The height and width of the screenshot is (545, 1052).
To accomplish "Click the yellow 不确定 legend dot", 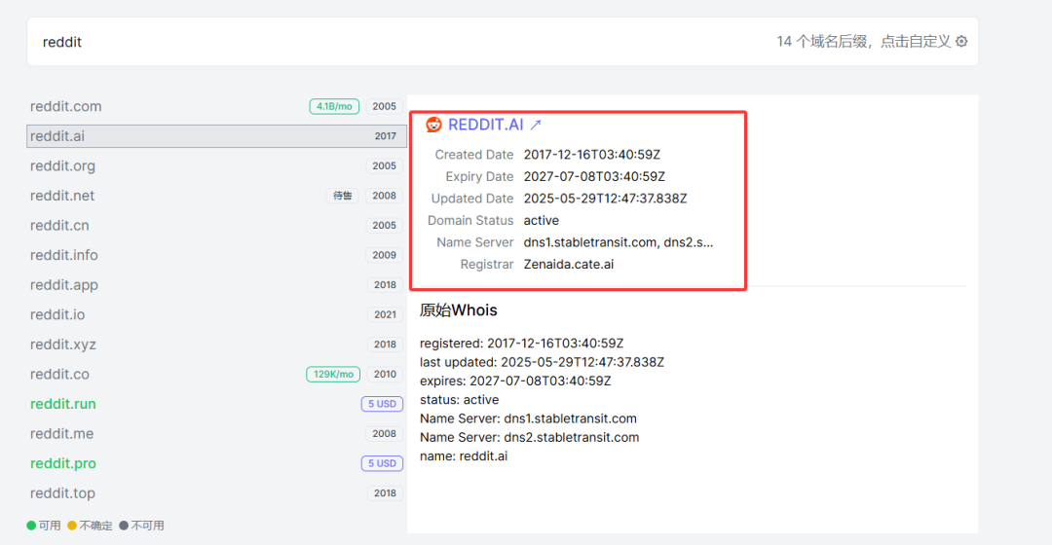I will 72,526.
